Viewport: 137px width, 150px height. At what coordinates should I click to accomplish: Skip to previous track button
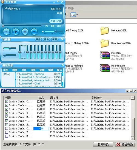[6, 31]
